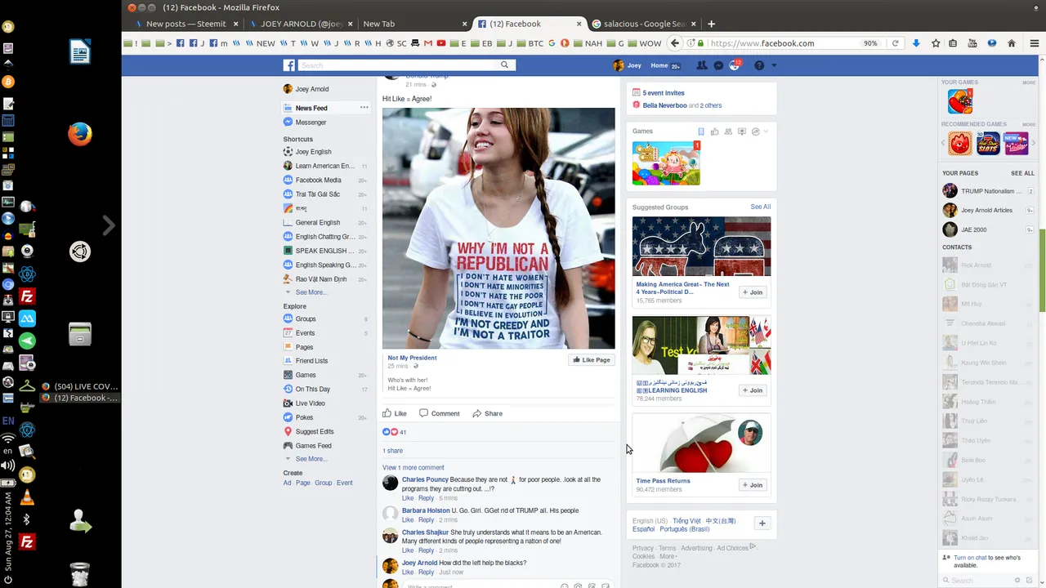Image resolution: width=1046 pixels, height=588 pixels.
Task: Open Joey profile link in Facebook header
Action: tap(627, 65)
